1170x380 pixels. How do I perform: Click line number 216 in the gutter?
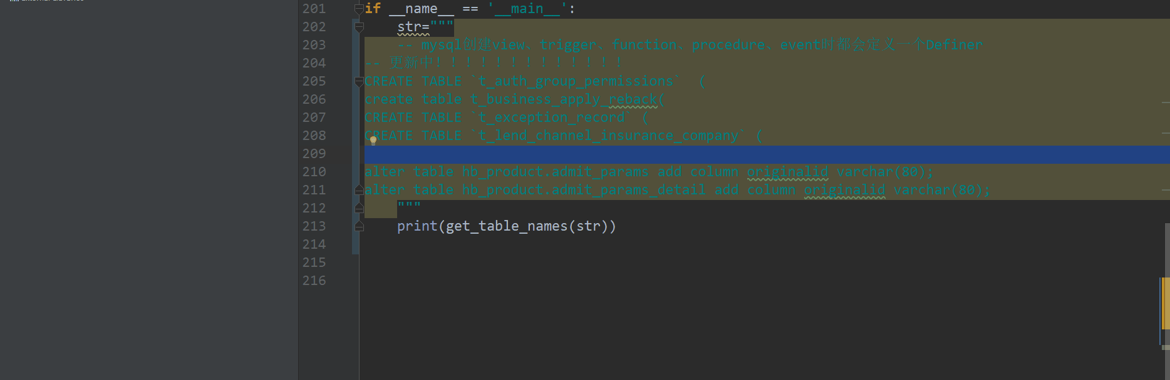pos(314,281)
